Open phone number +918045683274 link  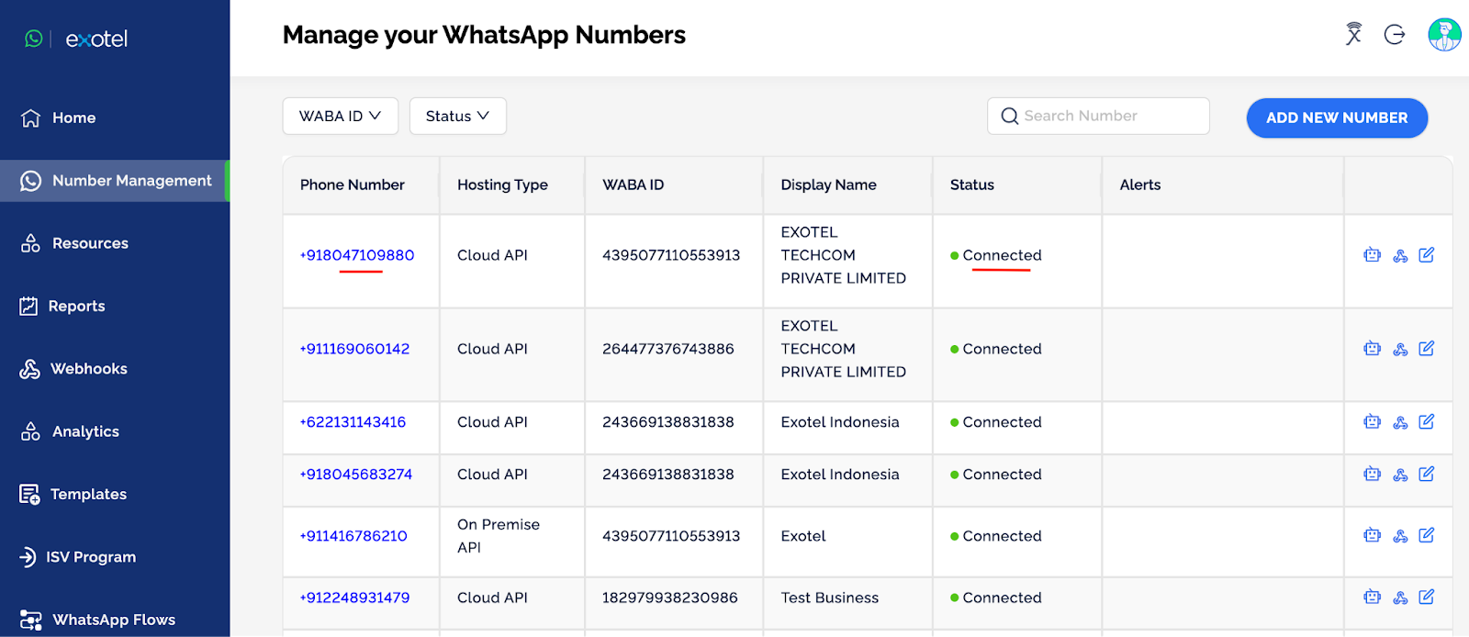(x=356, y=475)
